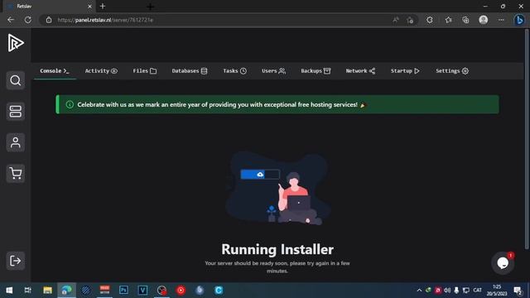Open the account profile sidebar icon
530x298 pixels.
[15, 142]
